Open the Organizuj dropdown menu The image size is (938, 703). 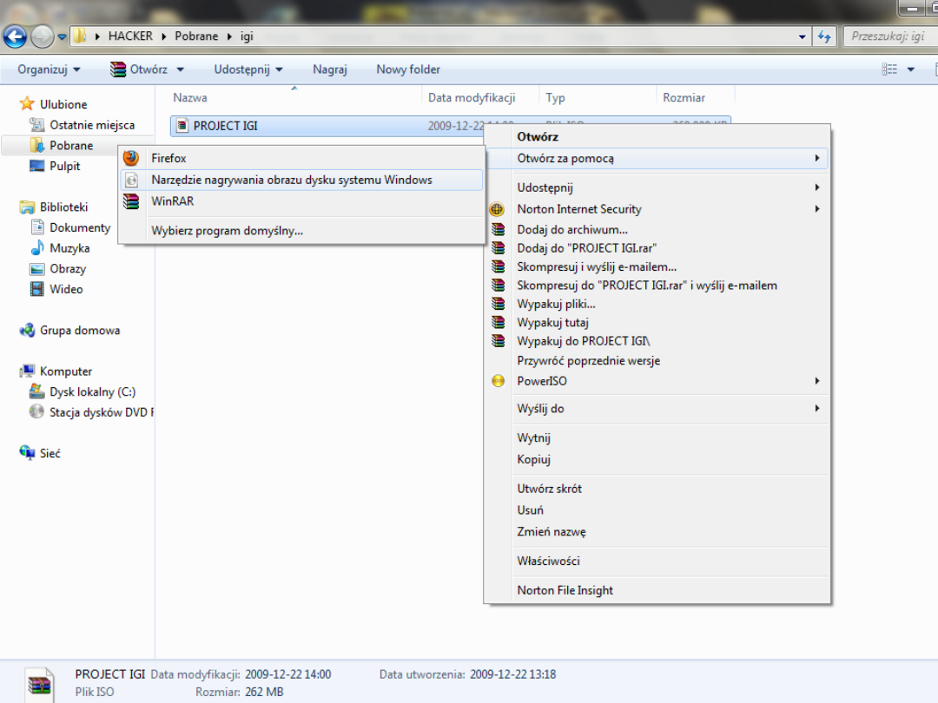point(49,69)
